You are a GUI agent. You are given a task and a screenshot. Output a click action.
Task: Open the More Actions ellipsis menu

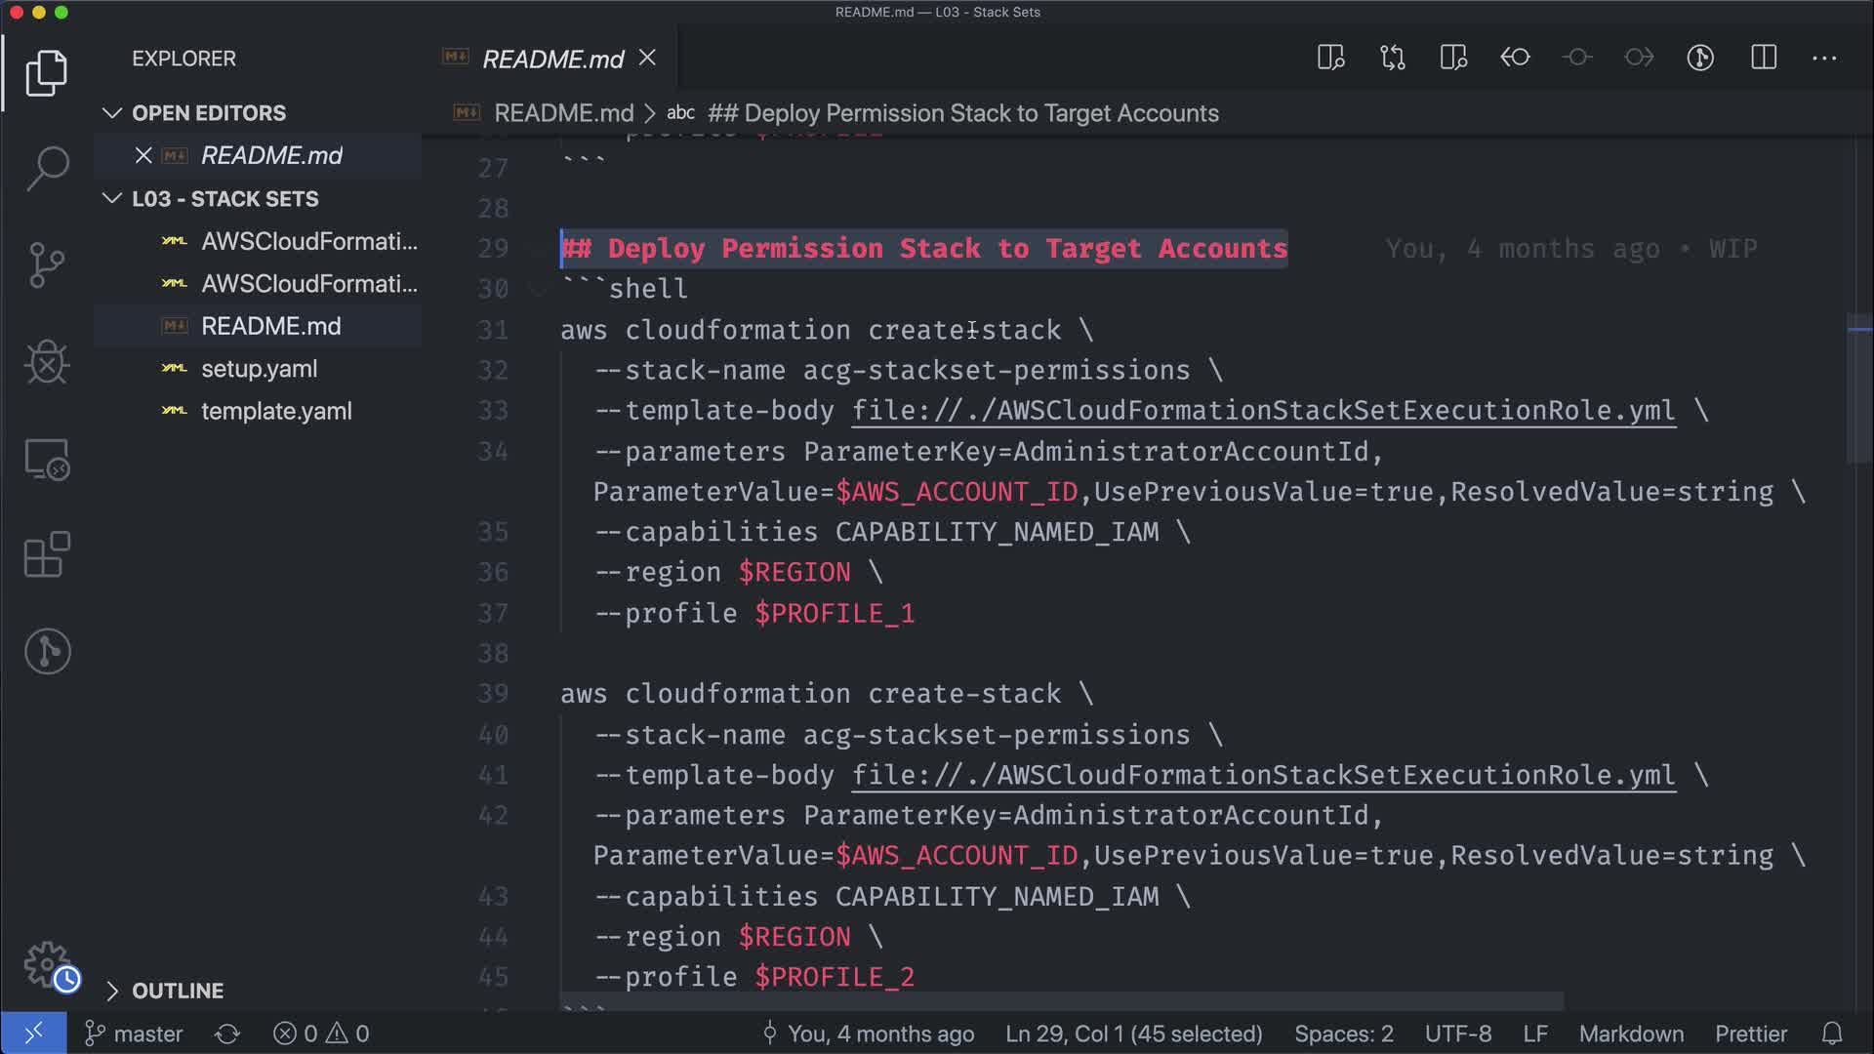click(x=1824, y=58)
